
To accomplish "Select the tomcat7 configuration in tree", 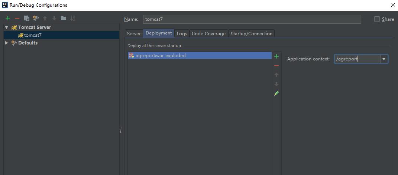I will point(33,35).
